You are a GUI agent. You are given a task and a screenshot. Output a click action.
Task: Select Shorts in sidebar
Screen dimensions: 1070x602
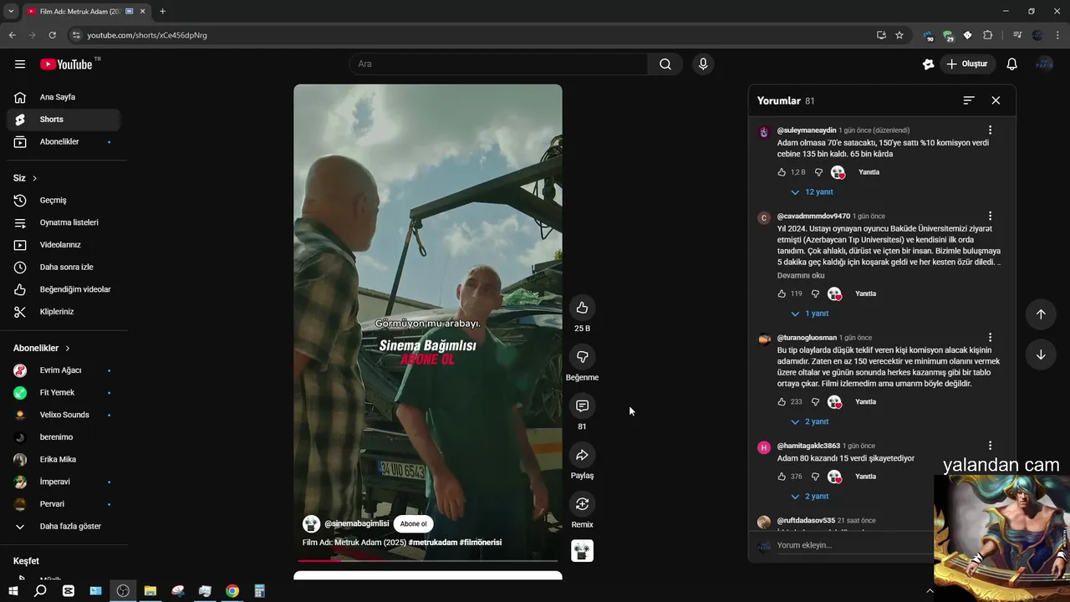(x=64, y=120)
